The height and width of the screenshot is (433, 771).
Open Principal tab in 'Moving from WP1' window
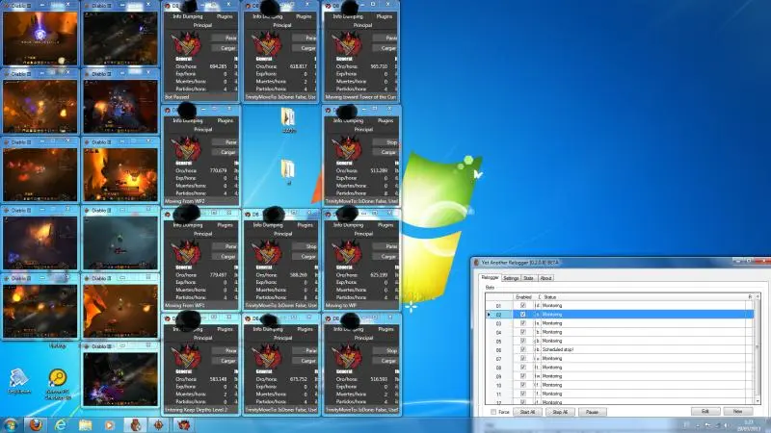[x=202, y=234]
